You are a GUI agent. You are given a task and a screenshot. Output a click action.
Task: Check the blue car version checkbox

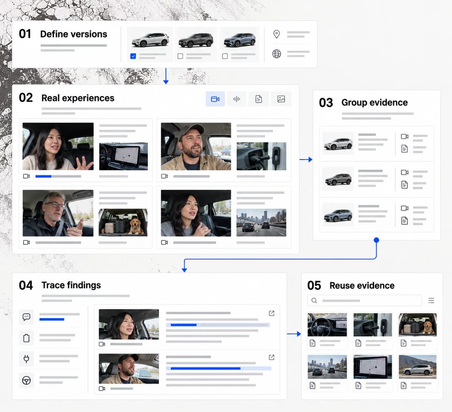(x=225, y=56)
